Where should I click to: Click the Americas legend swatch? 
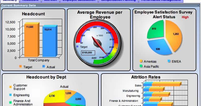[141, 61]
